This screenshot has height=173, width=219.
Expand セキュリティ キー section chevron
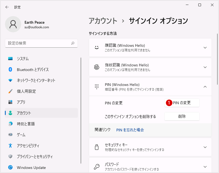tap(205, 147)
